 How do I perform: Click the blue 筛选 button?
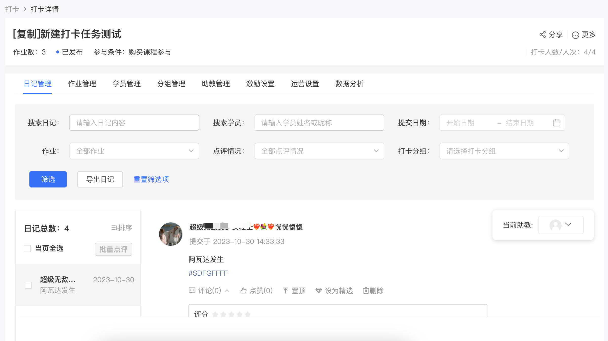[48, 179]
